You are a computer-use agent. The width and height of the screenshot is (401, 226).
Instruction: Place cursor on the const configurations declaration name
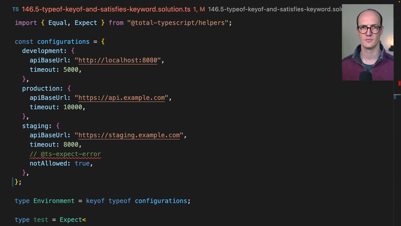coord(63,41)
